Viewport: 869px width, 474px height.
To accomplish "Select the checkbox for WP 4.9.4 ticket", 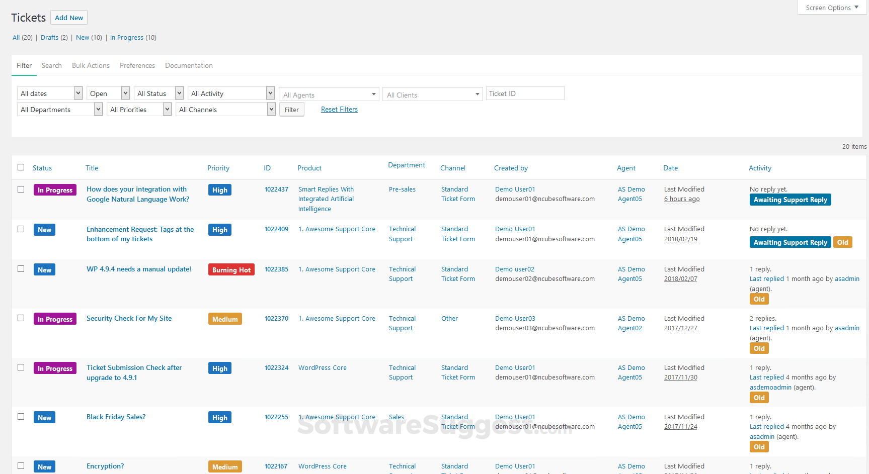I will pos(21,269).
